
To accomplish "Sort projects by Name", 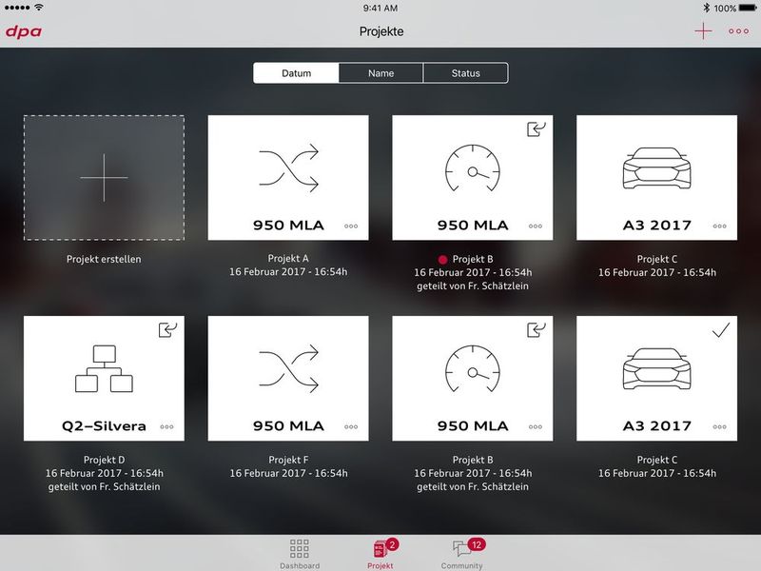I will click(x=380, y=73).
